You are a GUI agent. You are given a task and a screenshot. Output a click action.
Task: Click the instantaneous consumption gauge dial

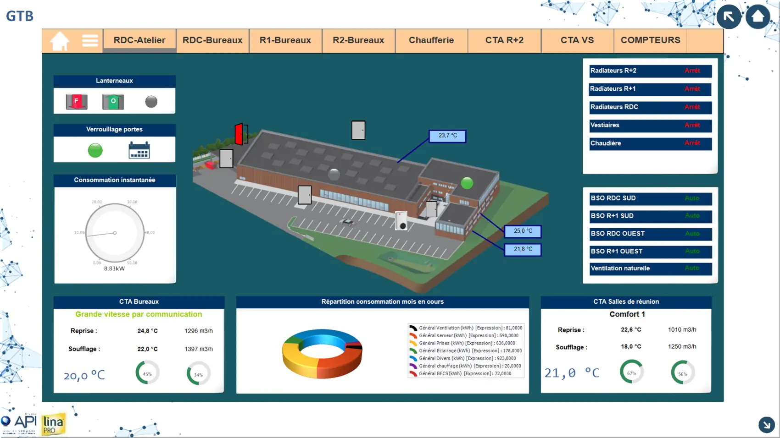[x=115, y=233]
